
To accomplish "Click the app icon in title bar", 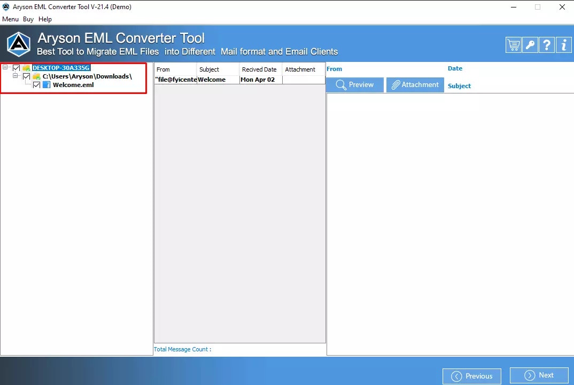I will pyautogui.click(x=6, y=6).
